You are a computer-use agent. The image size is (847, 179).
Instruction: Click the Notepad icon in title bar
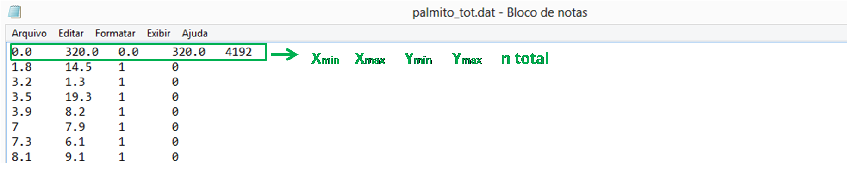click(14, 12)
